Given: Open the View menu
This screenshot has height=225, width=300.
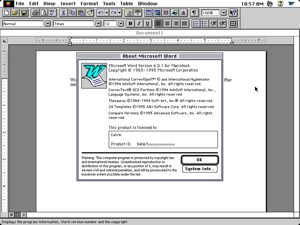Looking at the screenshot, I should coord(49,3).
